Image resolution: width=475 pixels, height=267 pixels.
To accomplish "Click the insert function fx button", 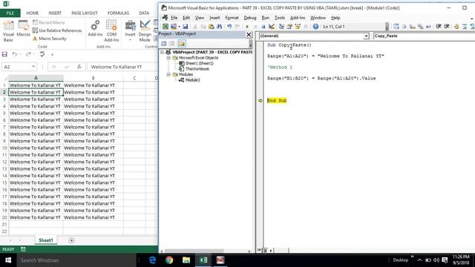I will 79,67.
